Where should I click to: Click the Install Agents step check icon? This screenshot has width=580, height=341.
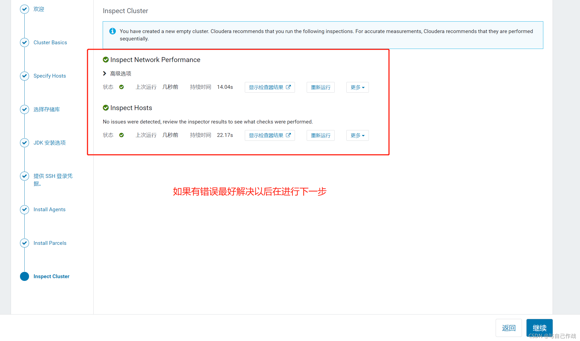click(x=24, y=209)
